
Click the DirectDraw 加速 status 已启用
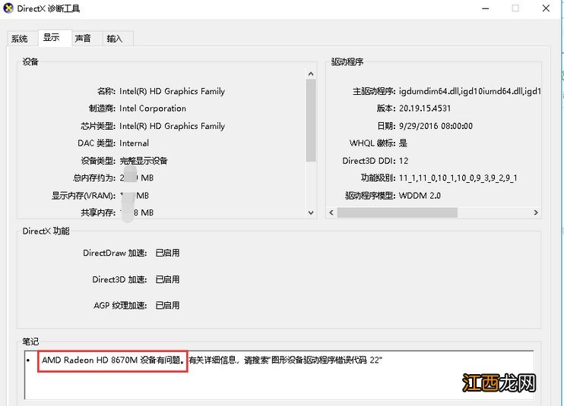point(167,253)
